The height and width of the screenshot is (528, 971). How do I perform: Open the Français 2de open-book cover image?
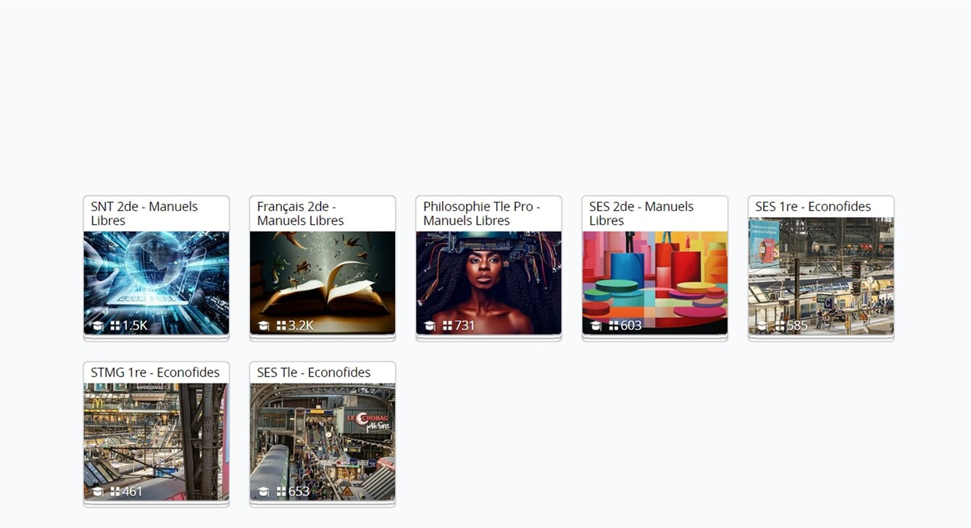322,283
